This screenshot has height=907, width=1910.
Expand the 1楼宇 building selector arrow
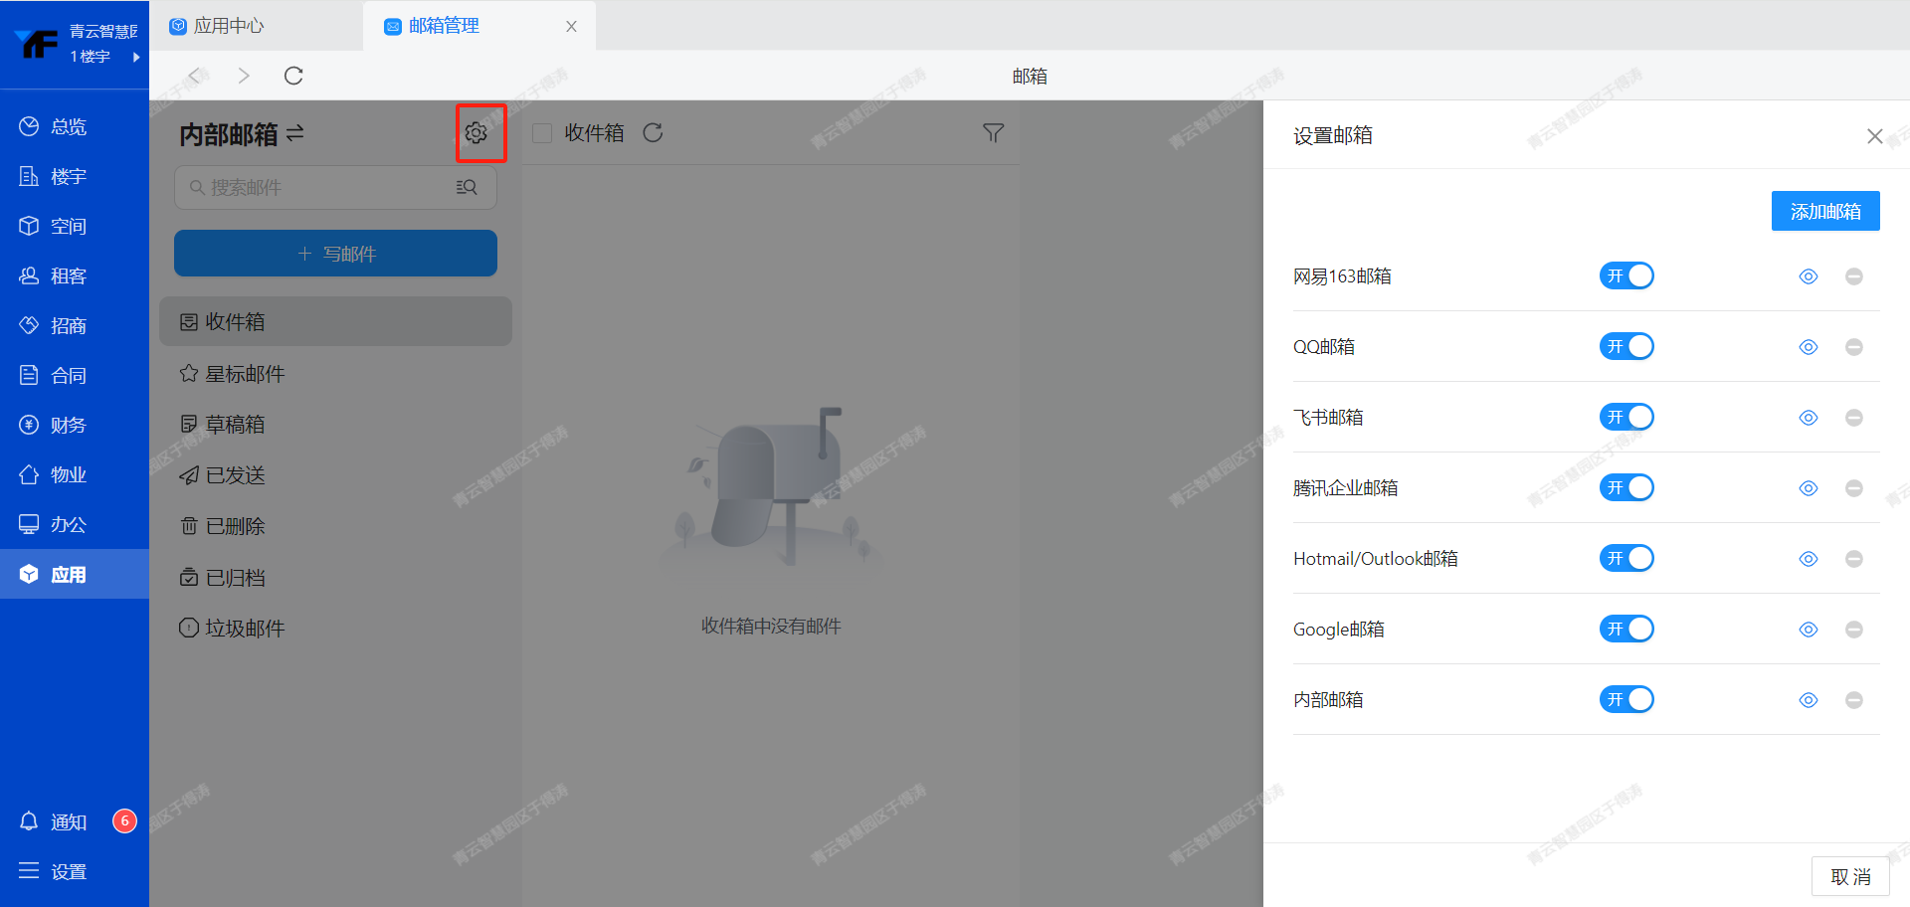(x=136, y=57)
